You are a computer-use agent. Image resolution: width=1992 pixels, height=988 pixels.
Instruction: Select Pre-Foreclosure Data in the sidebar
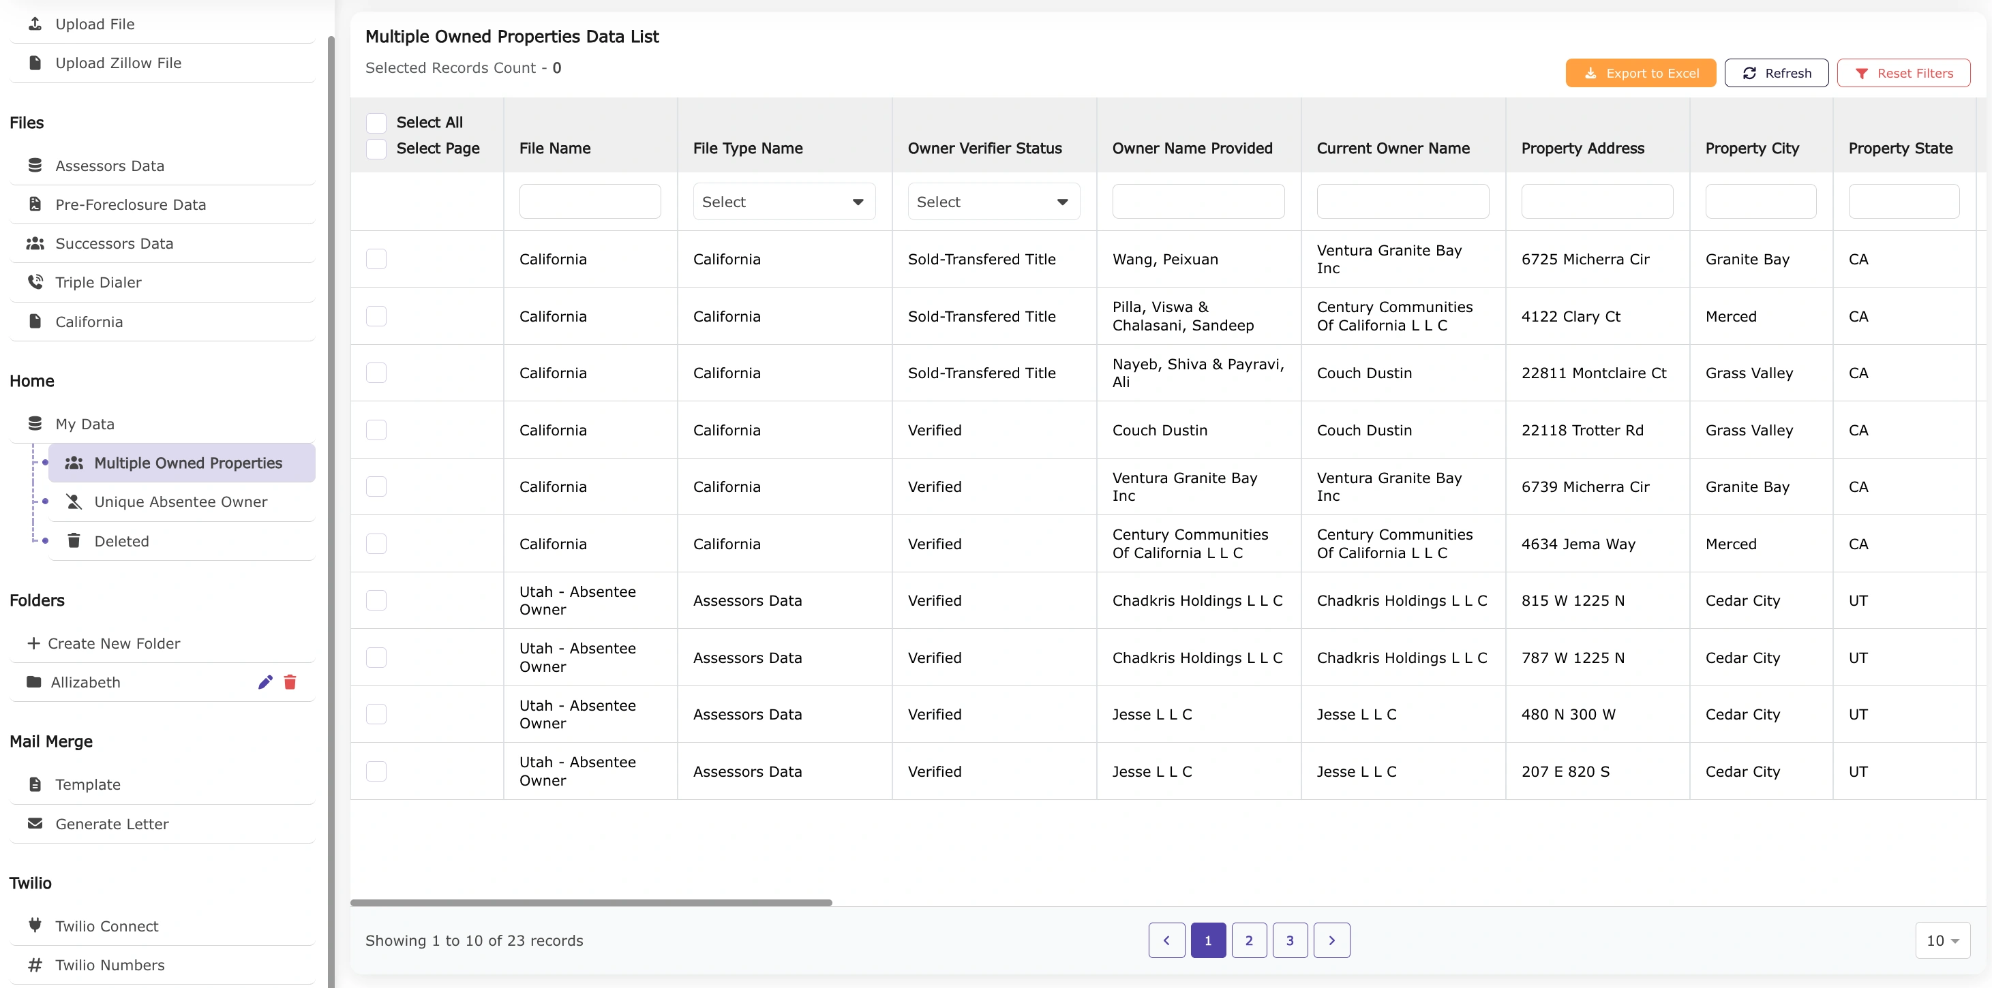click(131, 204)
